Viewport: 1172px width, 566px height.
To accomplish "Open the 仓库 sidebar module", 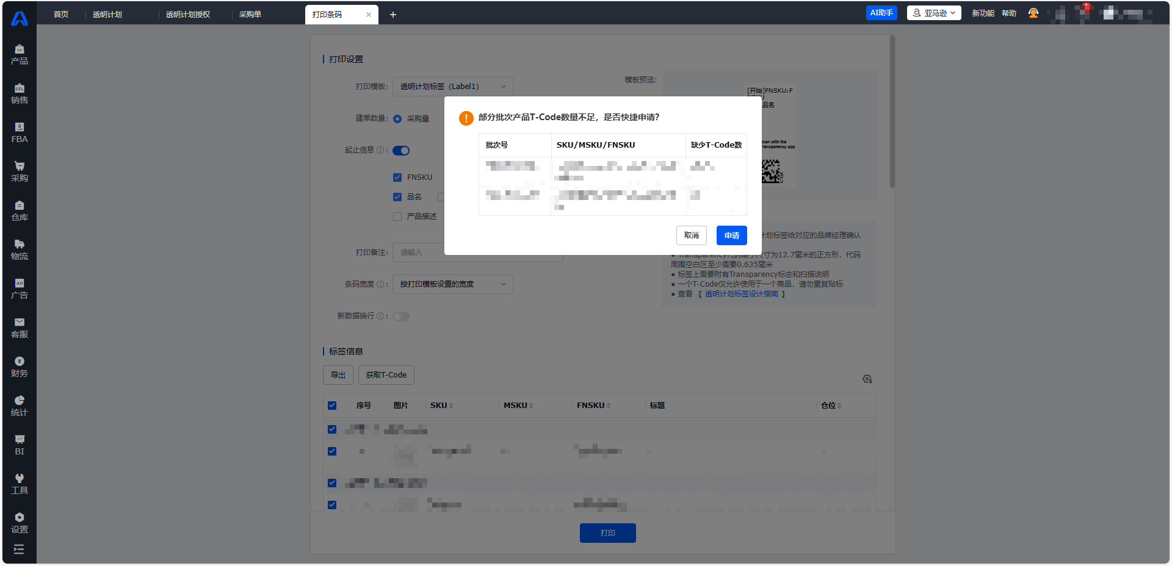I will pos(20,210).
